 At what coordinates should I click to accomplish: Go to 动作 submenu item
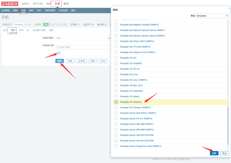[39, 10]
